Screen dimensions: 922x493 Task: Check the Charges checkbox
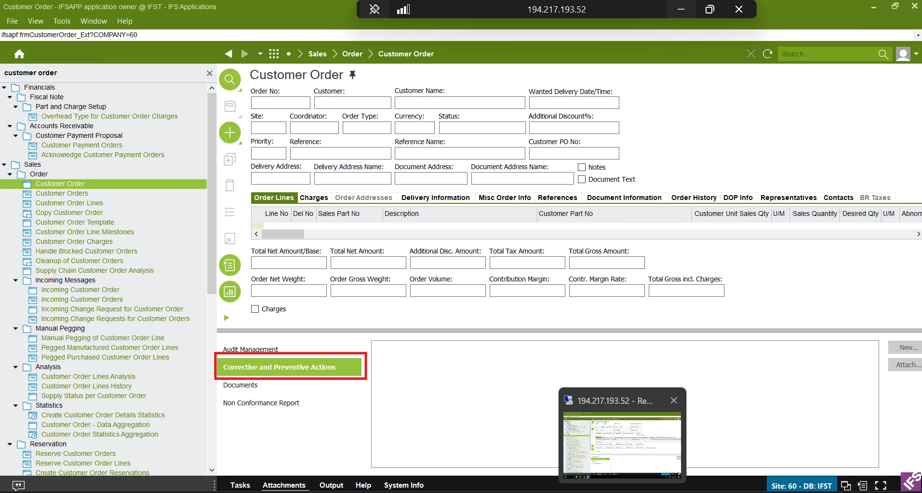[255, 309]
